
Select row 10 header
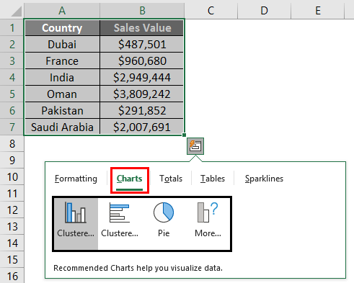click(x=12, y=177)
